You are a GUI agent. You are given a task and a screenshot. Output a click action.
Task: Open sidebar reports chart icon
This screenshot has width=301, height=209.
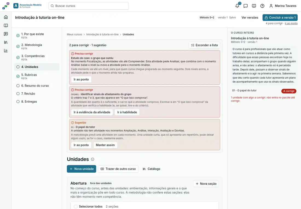[x=6, y=51]
